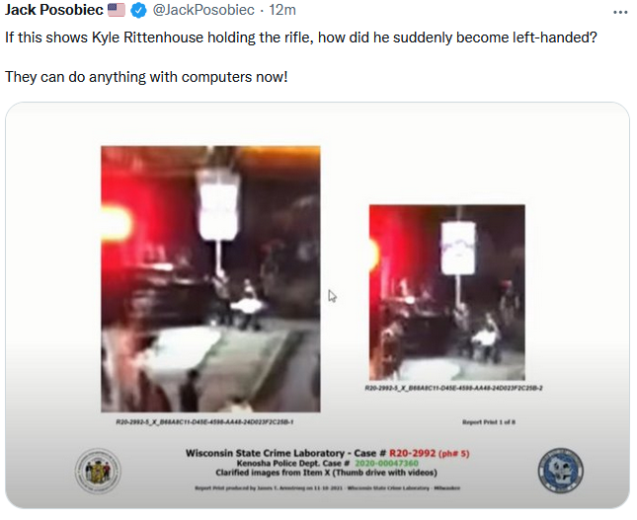Open Jack Posobiec's profile via display name

(x=54, y=10)
